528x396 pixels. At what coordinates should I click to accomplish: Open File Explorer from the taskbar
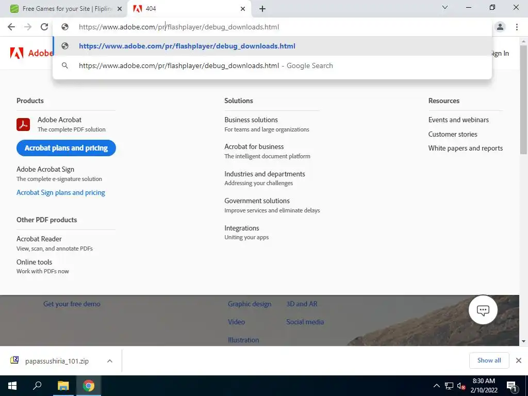coord(63,386)
